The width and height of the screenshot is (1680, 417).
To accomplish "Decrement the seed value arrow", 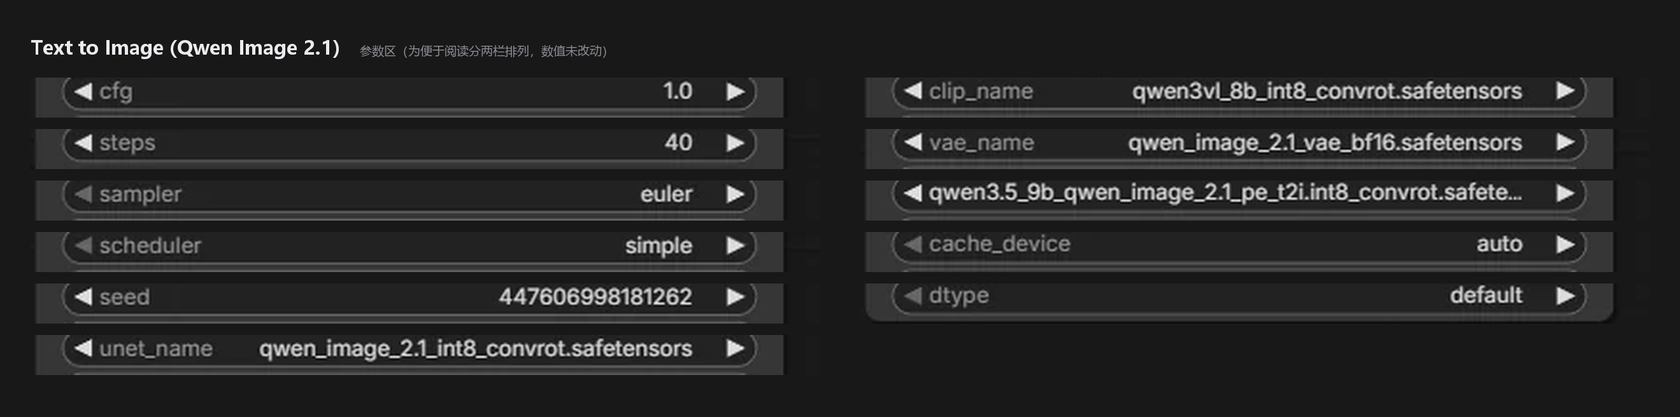I will [83, 297].
